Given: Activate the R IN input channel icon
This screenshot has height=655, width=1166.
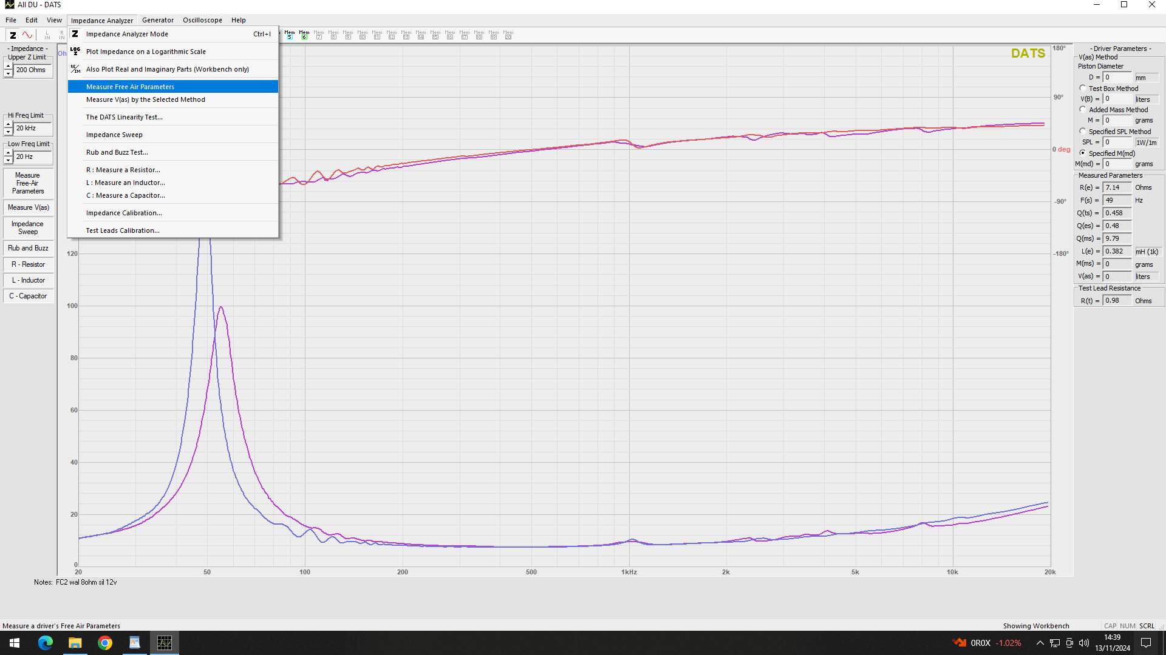Looking at the screenshot, I should pos(61,35).
